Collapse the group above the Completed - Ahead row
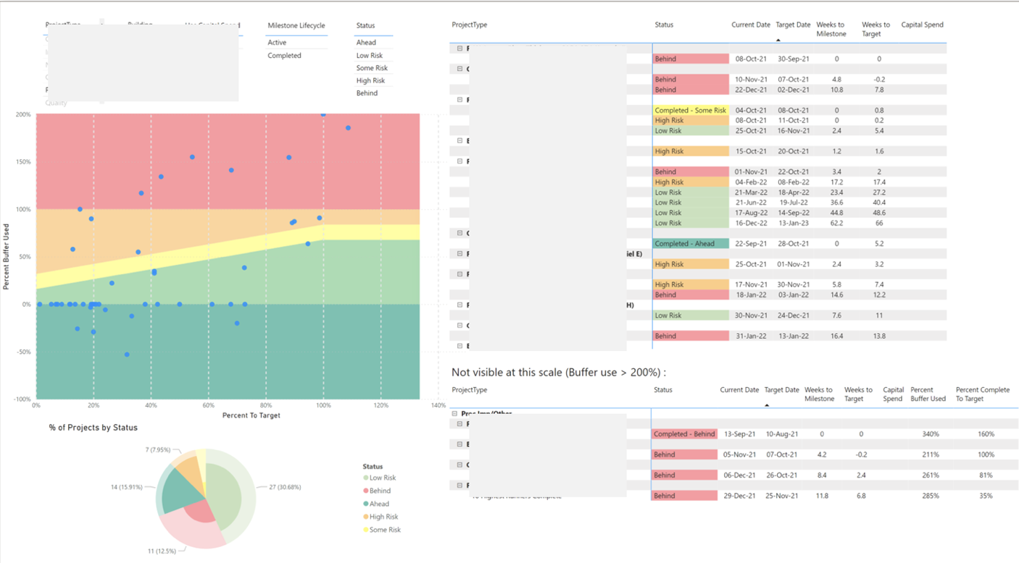This screenshot has height=563, width=1019. coord(459,234)
